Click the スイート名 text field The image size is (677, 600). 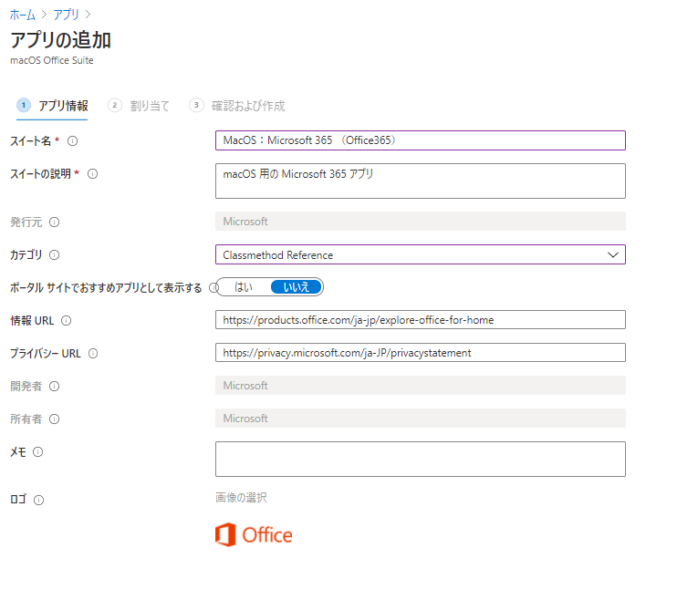420,140
